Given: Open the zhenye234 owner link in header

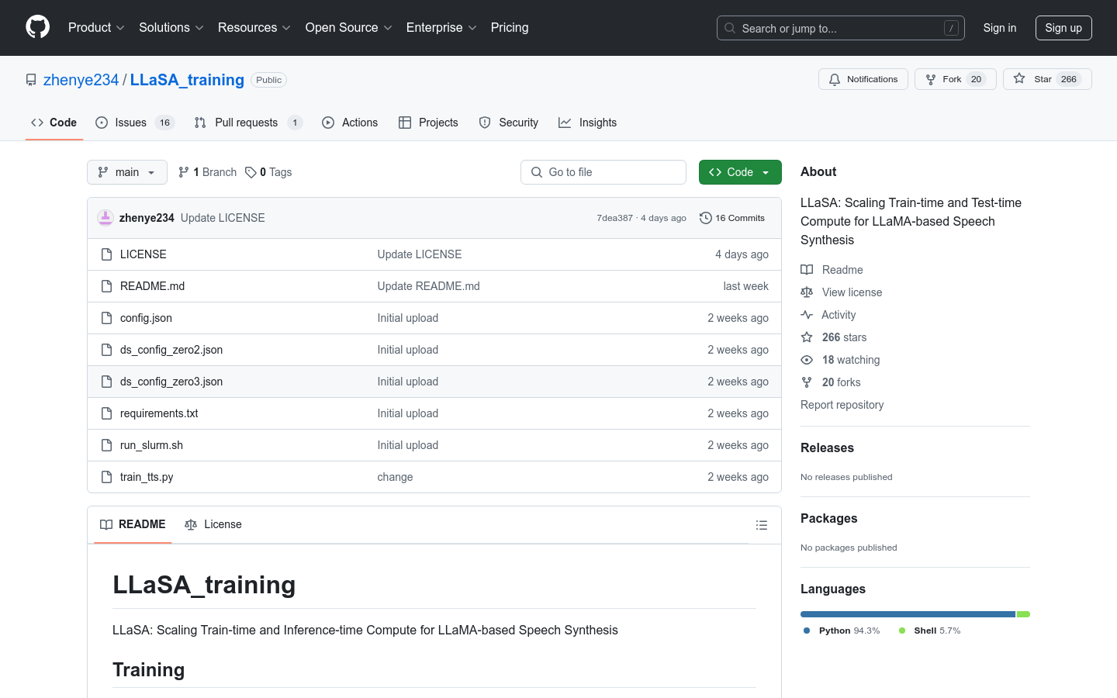Looking at the screenshot, I should tap(81, 80).
